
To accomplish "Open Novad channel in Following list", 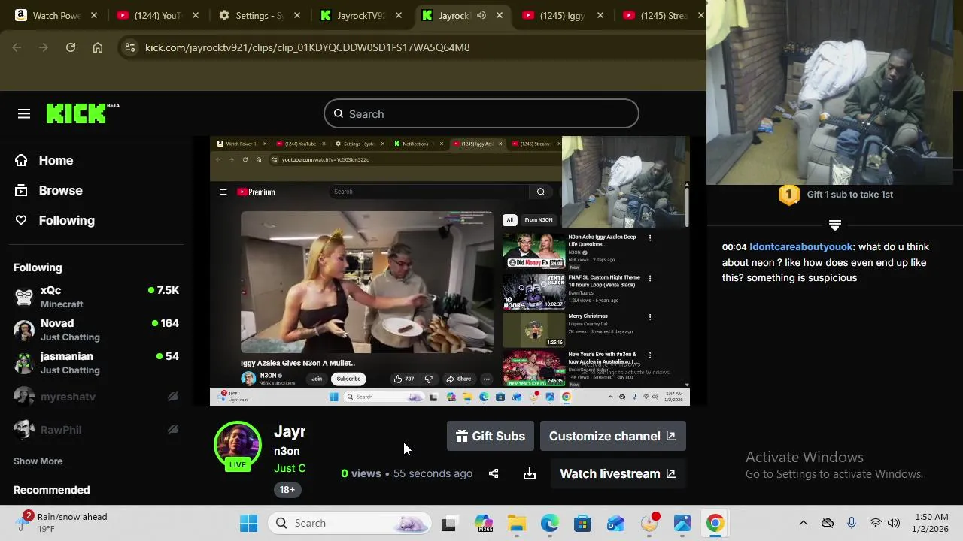I will (x=96, y=330).
